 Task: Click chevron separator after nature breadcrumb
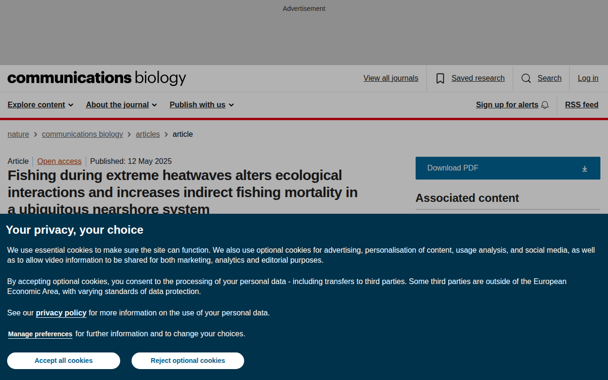point(36,134)
